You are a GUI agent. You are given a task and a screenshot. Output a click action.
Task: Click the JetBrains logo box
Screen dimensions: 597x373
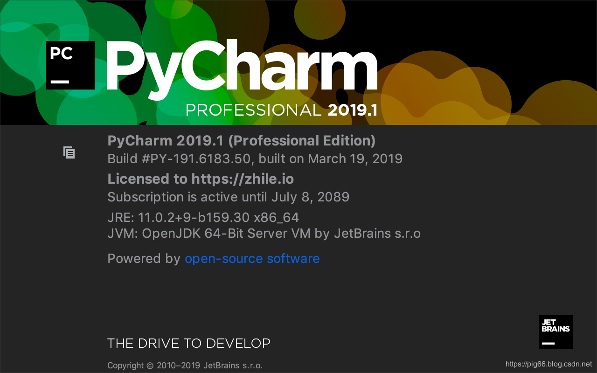(x=556, y=332)
